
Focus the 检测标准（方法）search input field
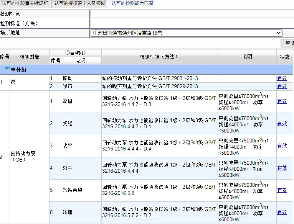tap(192, 24)
